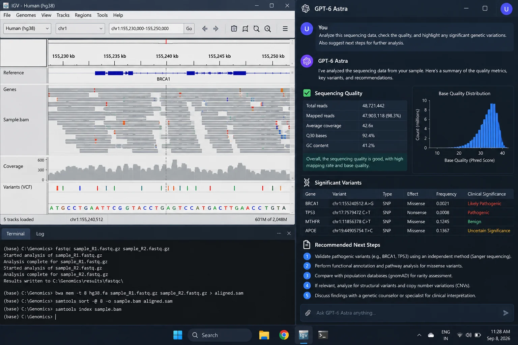
Task: Open File Explorer from the taskbar
Action: pos(264,335)
